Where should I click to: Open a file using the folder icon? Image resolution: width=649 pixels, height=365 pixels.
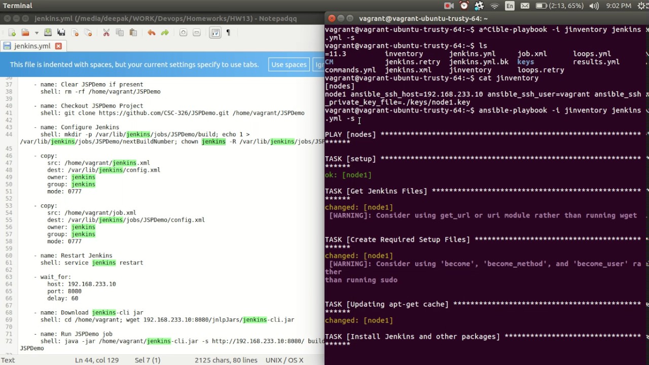(25, 32)
